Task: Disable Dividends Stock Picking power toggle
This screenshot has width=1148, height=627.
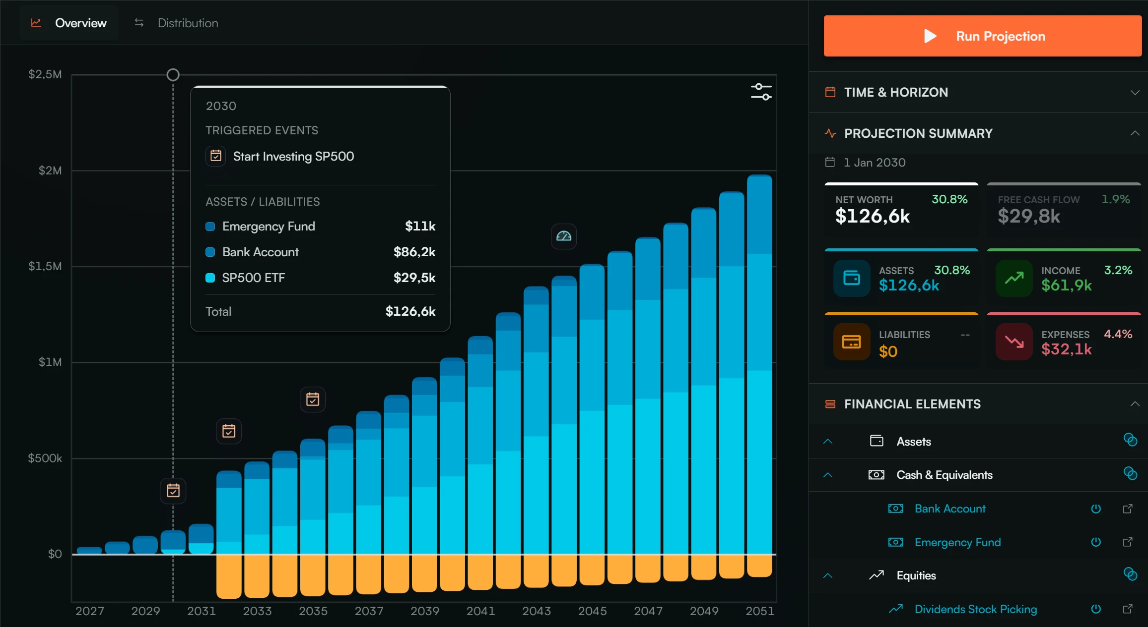Action: tap(1096, 609)
